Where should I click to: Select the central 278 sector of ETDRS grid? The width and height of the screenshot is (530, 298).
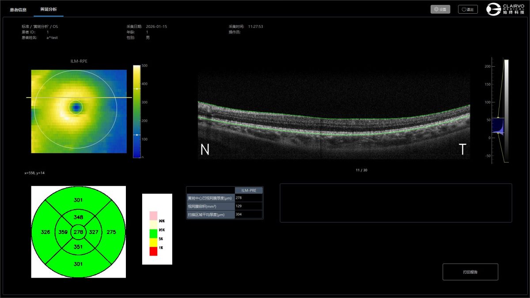pyautogui.click(x=78, y=232)
